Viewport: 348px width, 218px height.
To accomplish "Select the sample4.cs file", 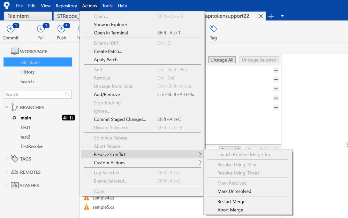I will 103,198.
